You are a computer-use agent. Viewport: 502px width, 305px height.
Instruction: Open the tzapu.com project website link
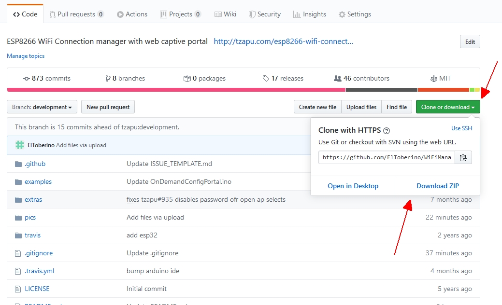coord(283,41)
